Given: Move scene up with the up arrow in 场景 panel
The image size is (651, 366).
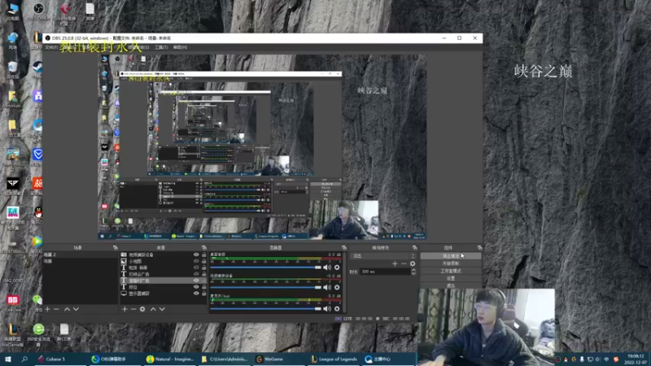Looking at the screenshot, I should click(67, 309).
